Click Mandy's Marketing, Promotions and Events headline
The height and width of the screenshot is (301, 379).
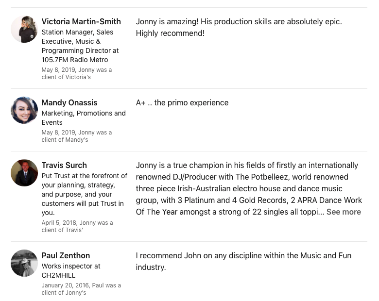click(x=84, y=117)
